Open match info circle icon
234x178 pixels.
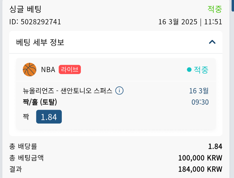click(x=119, y=91)
